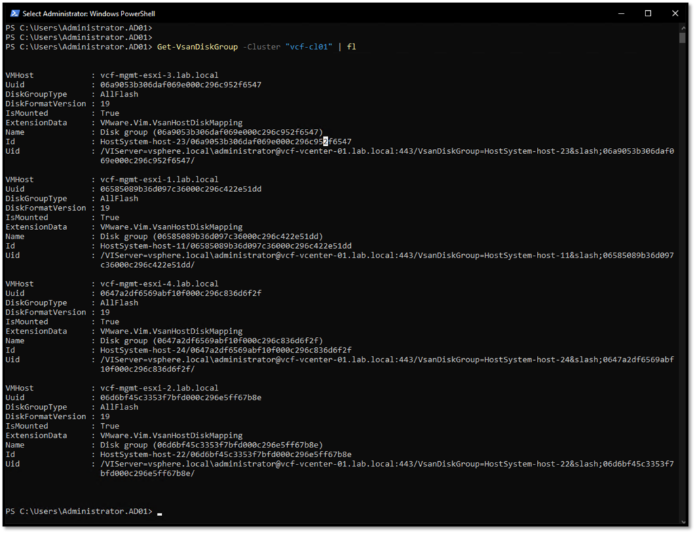Close the PowerShell window

pos(674,13)
